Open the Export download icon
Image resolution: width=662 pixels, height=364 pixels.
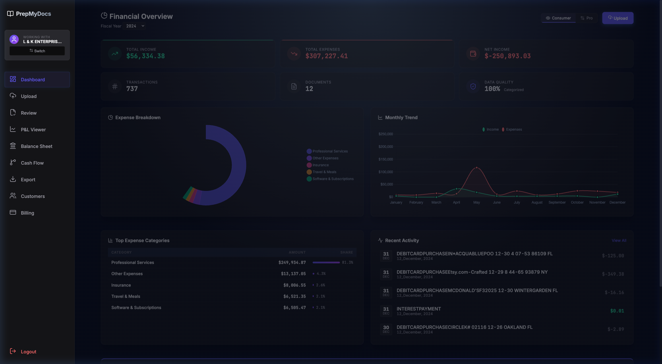13,179
